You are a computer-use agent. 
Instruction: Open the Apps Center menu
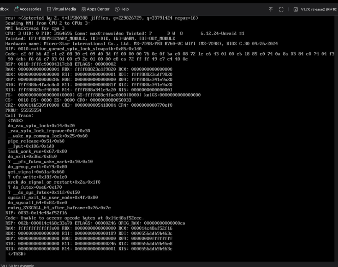click(x=96, y=9)
